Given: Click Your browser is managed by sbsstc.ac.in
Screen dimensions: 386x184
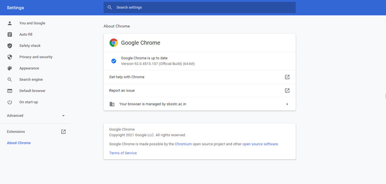Looking at the screenshot, I should pos(200,104).
